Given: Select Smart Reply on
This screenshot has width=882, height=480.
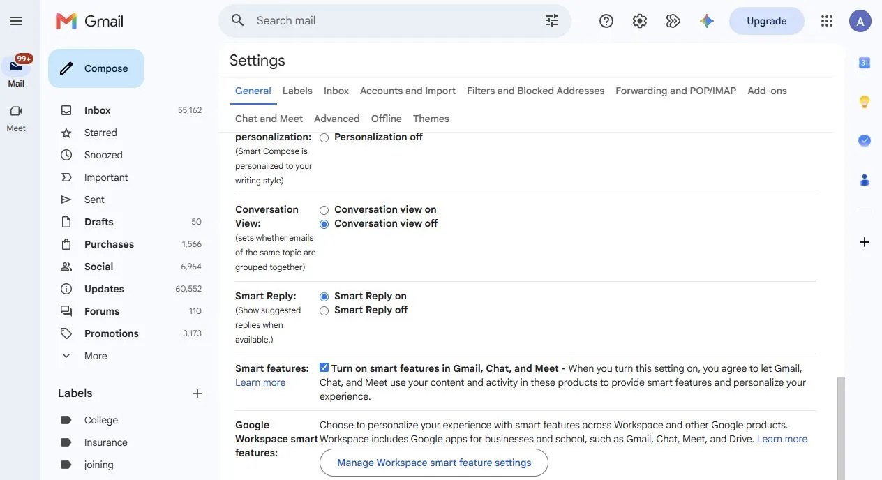Looking at the screenshot, I should (x=324, y=297).
